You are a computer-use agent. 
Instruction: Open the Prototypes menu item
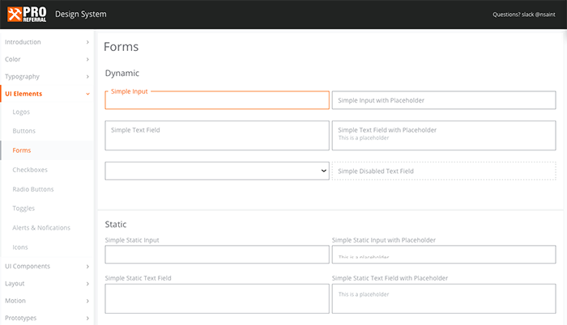point(47,318)
